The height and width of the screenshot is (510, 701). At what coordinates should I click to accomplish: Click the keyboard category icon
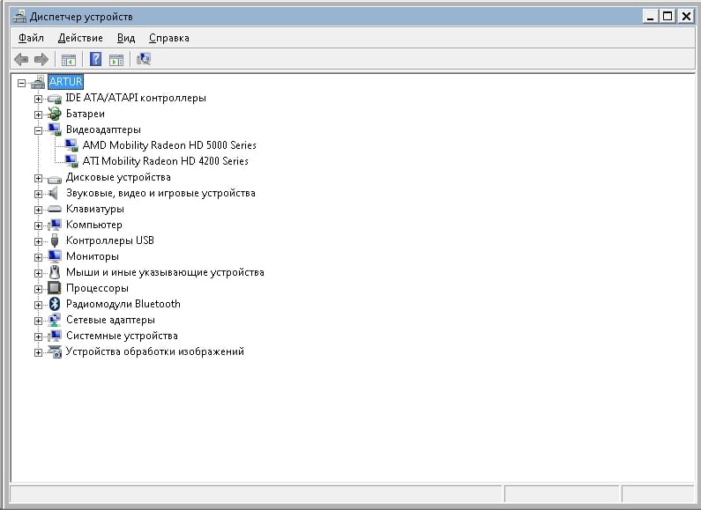coord(55,209)
